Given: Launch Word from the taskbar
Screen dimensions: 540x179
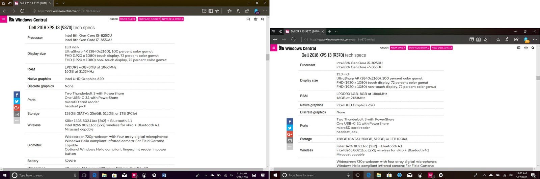Looking at the screenshot, I should (164, 175).
